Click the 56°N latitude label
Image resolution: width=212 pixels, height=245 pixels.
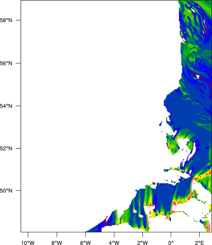coord(6,63)
